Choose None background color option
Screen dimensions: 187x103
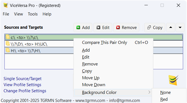[165, 93]
